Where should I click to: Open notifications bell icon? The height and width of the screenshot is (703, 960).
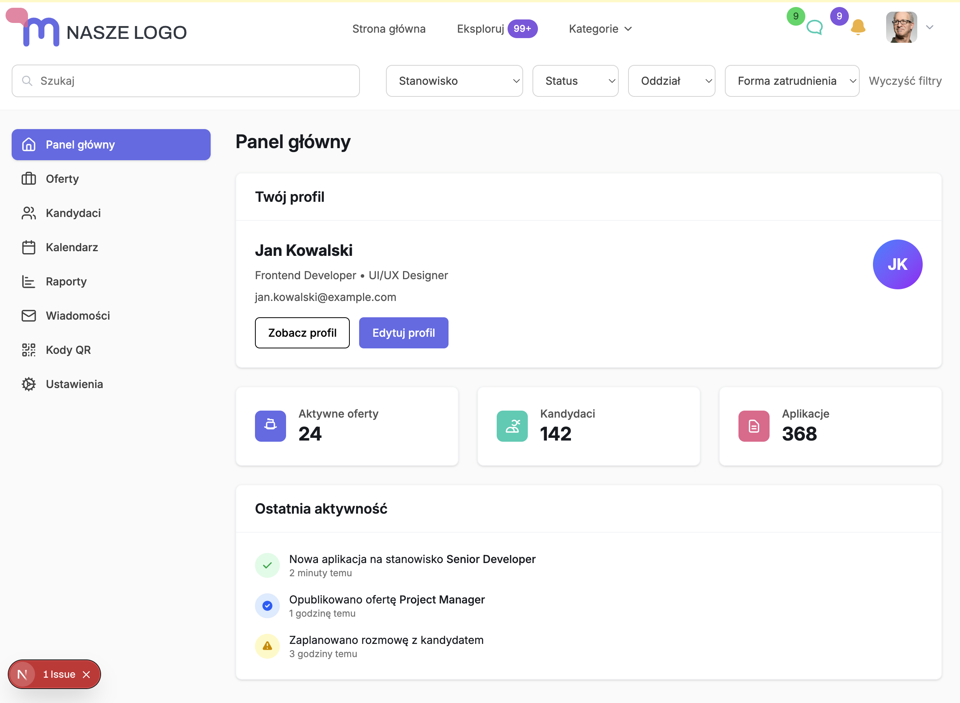tap(858, 27)
